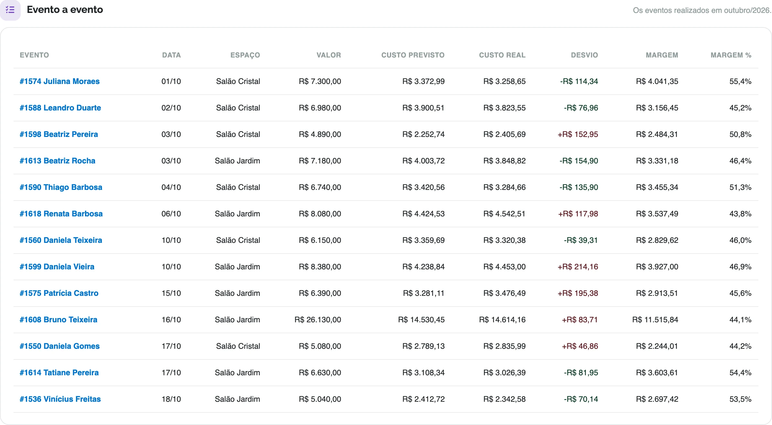Open event #1618 Renata Barbosa

point(61,214)
